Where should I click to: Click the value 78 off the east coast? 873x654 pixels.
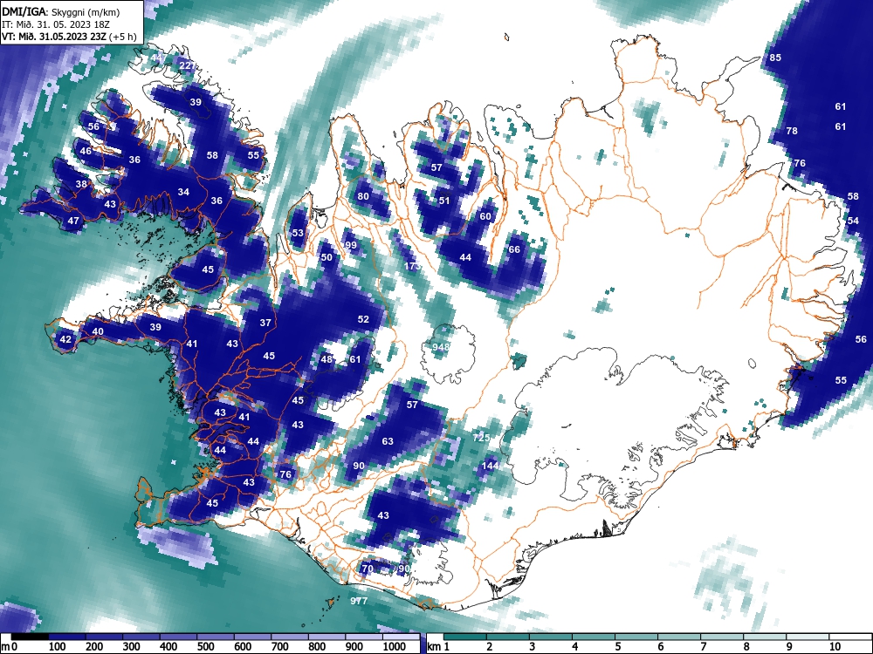[791, 131]
